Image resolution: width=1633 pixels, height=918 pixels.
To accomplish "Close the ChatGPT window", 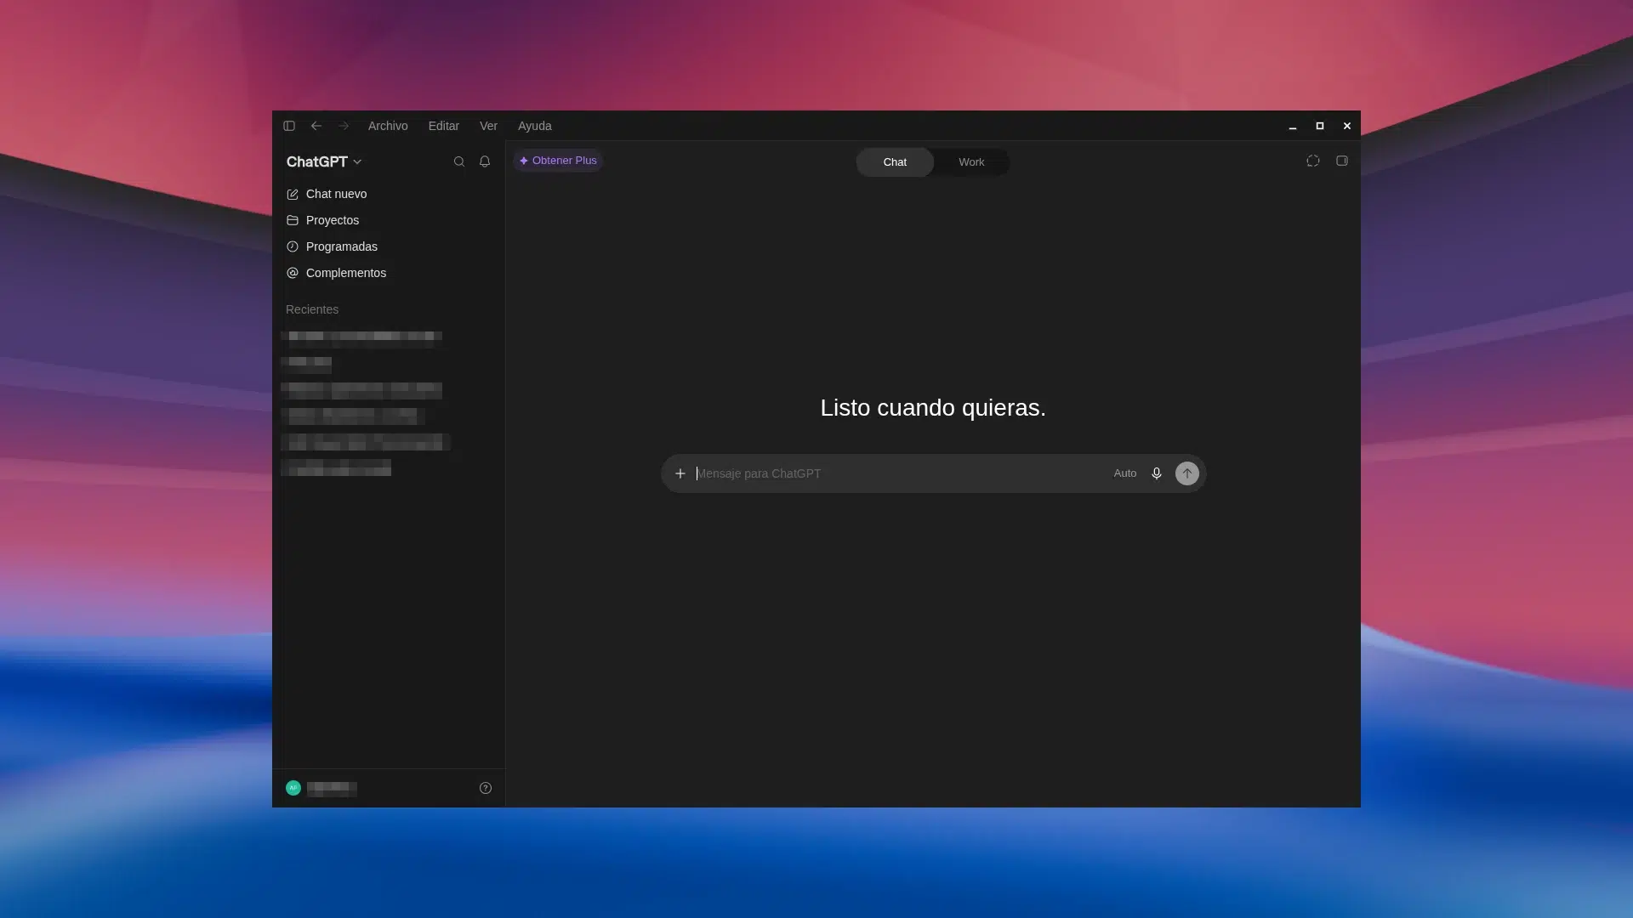I will pyautogui.click(x=1347, y=126).
